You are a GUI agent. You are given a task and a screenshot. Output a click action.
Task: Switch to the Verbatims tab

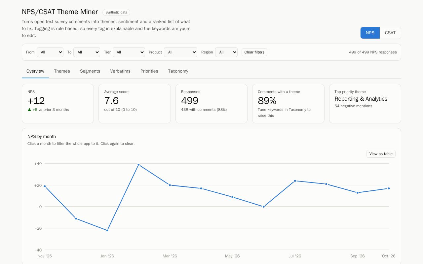click(120, 71)
